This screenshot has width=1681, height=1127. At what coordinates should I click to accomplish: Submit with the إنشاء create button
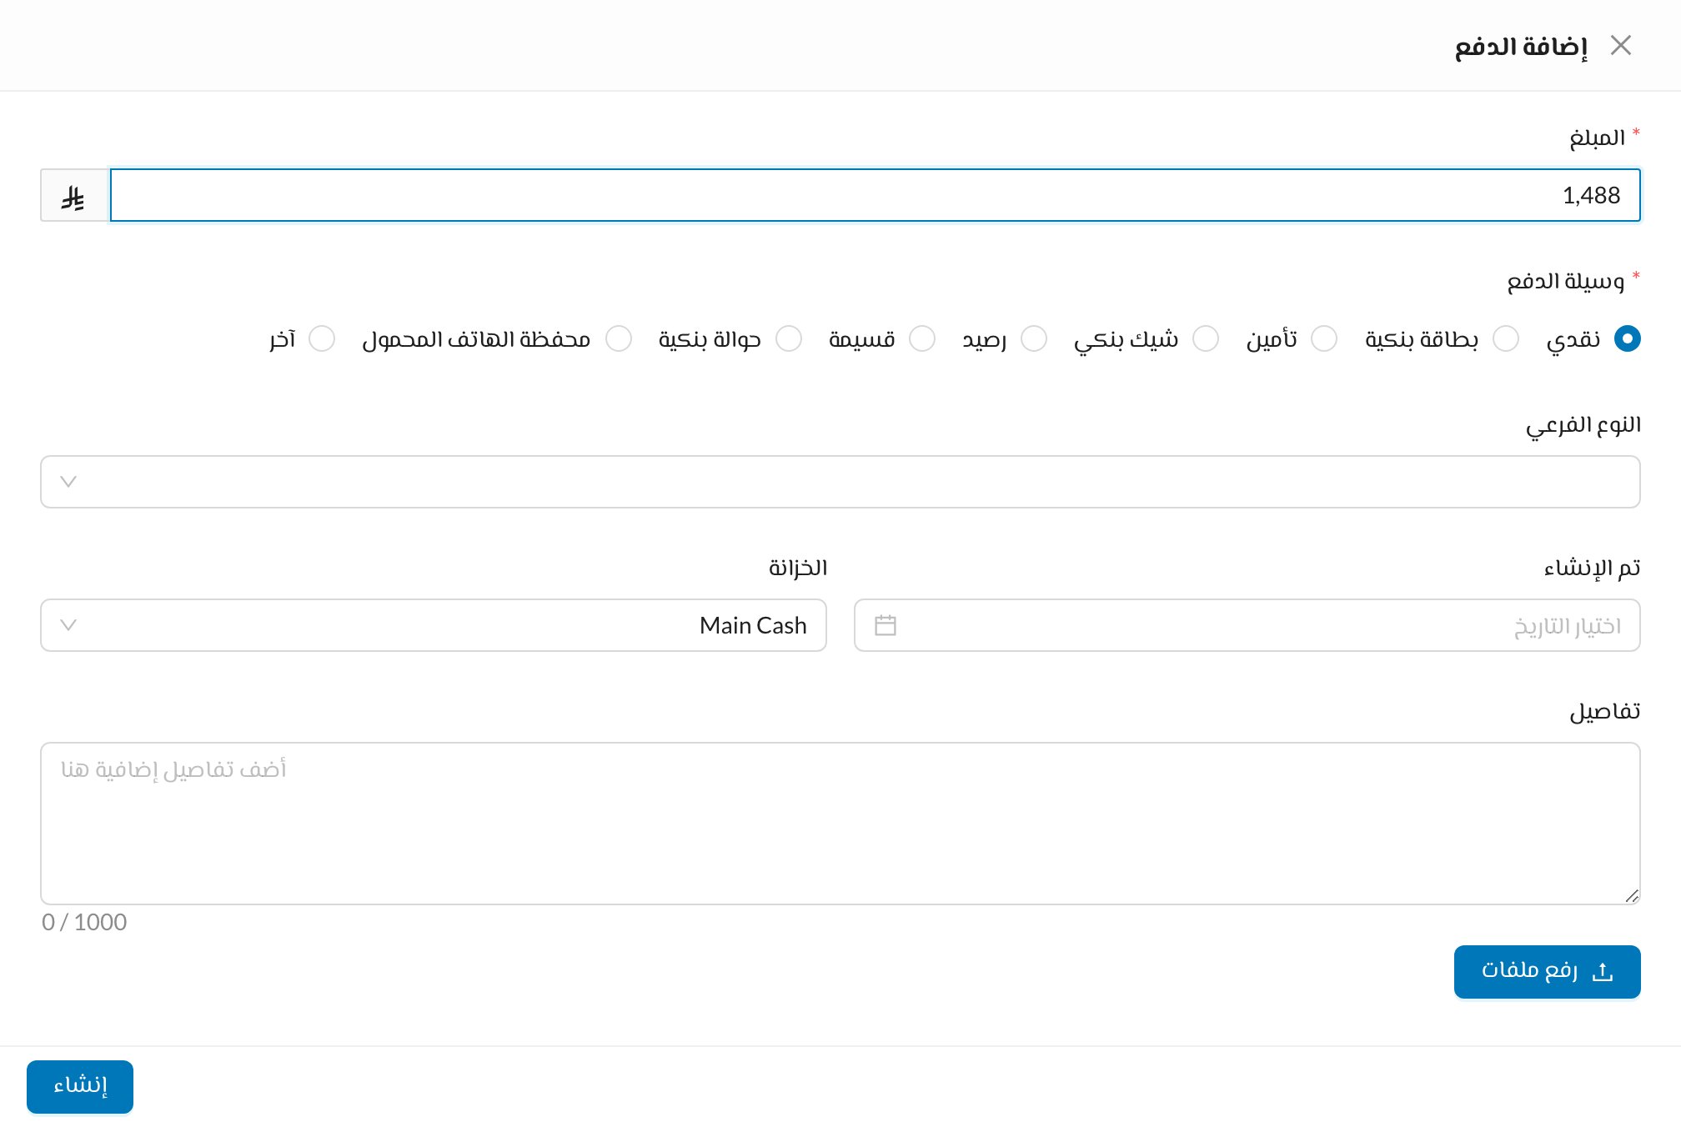tap(80, 1087)
